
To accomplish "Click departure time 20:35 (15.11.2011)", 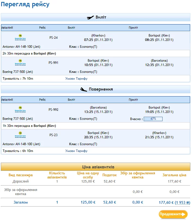I will (98, 137).
